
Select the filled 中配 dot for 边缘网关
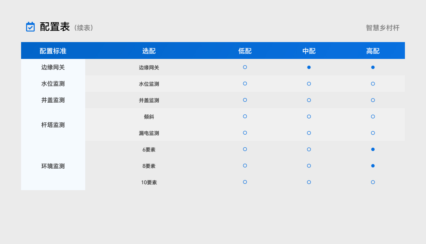click(x=309, y=67)
